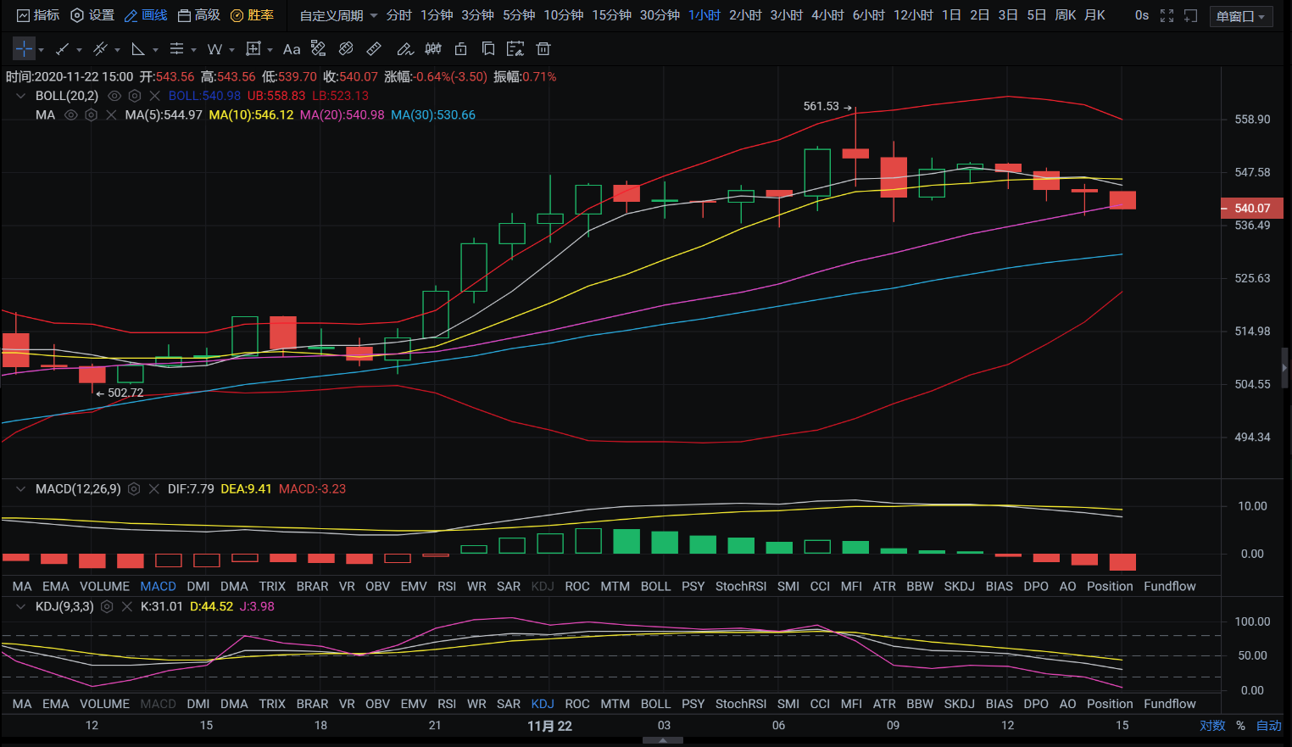The height and width of the screenshot is (747, 1292).
Task: Select the crosshair cursor tool
Action: point(24,49)
